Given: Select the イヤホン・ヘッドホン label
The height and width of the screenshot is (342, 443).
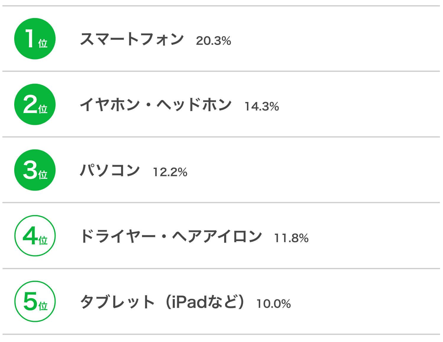Looking at the screenshot, I should click(156, 105).
